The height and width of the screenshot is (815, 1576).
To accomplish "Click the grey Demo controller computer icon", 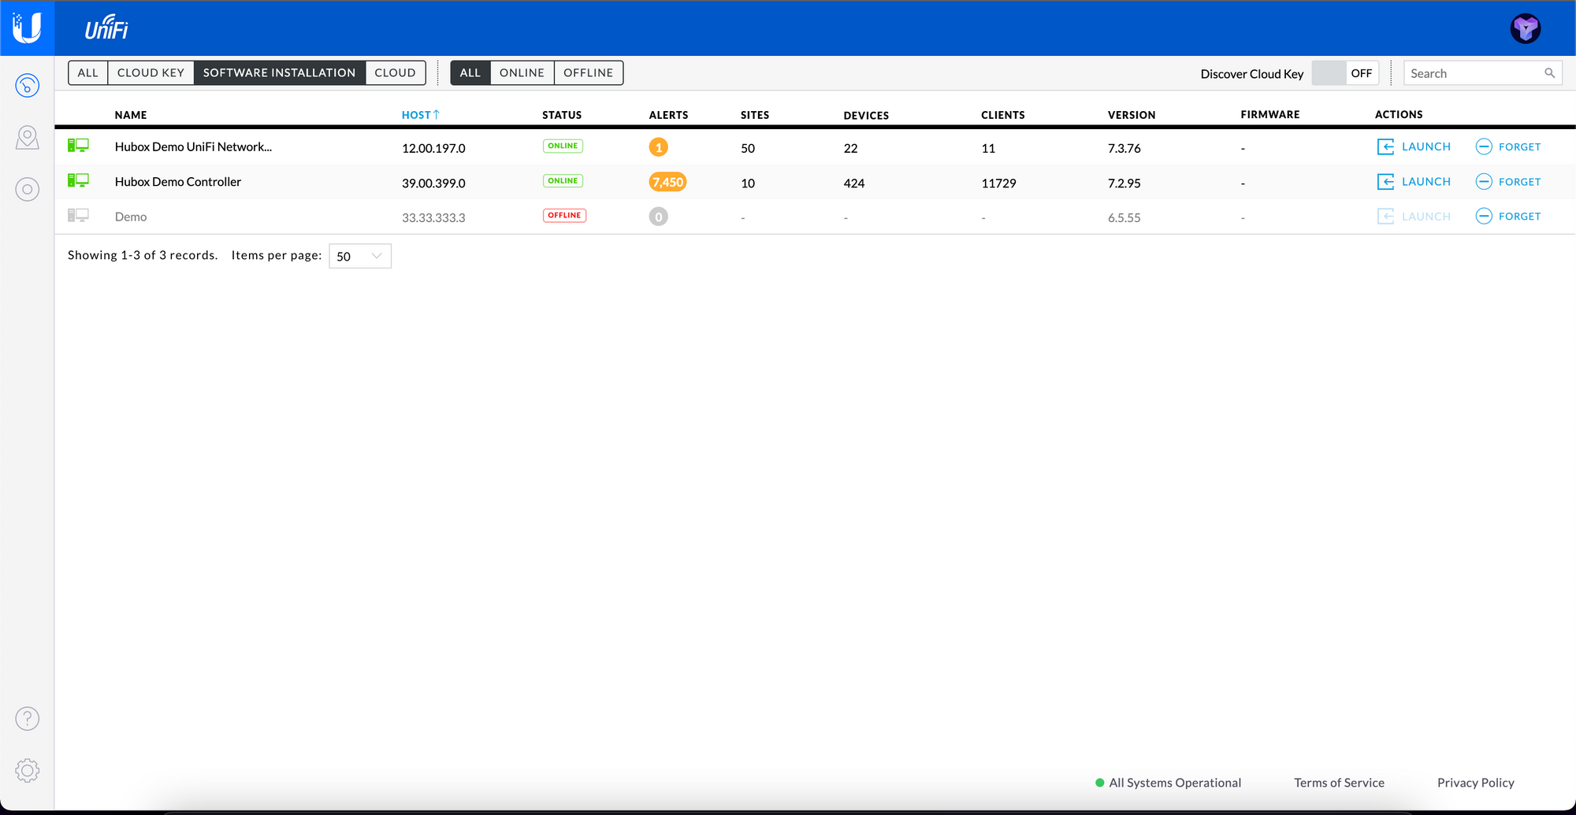I will pos(78,215).
